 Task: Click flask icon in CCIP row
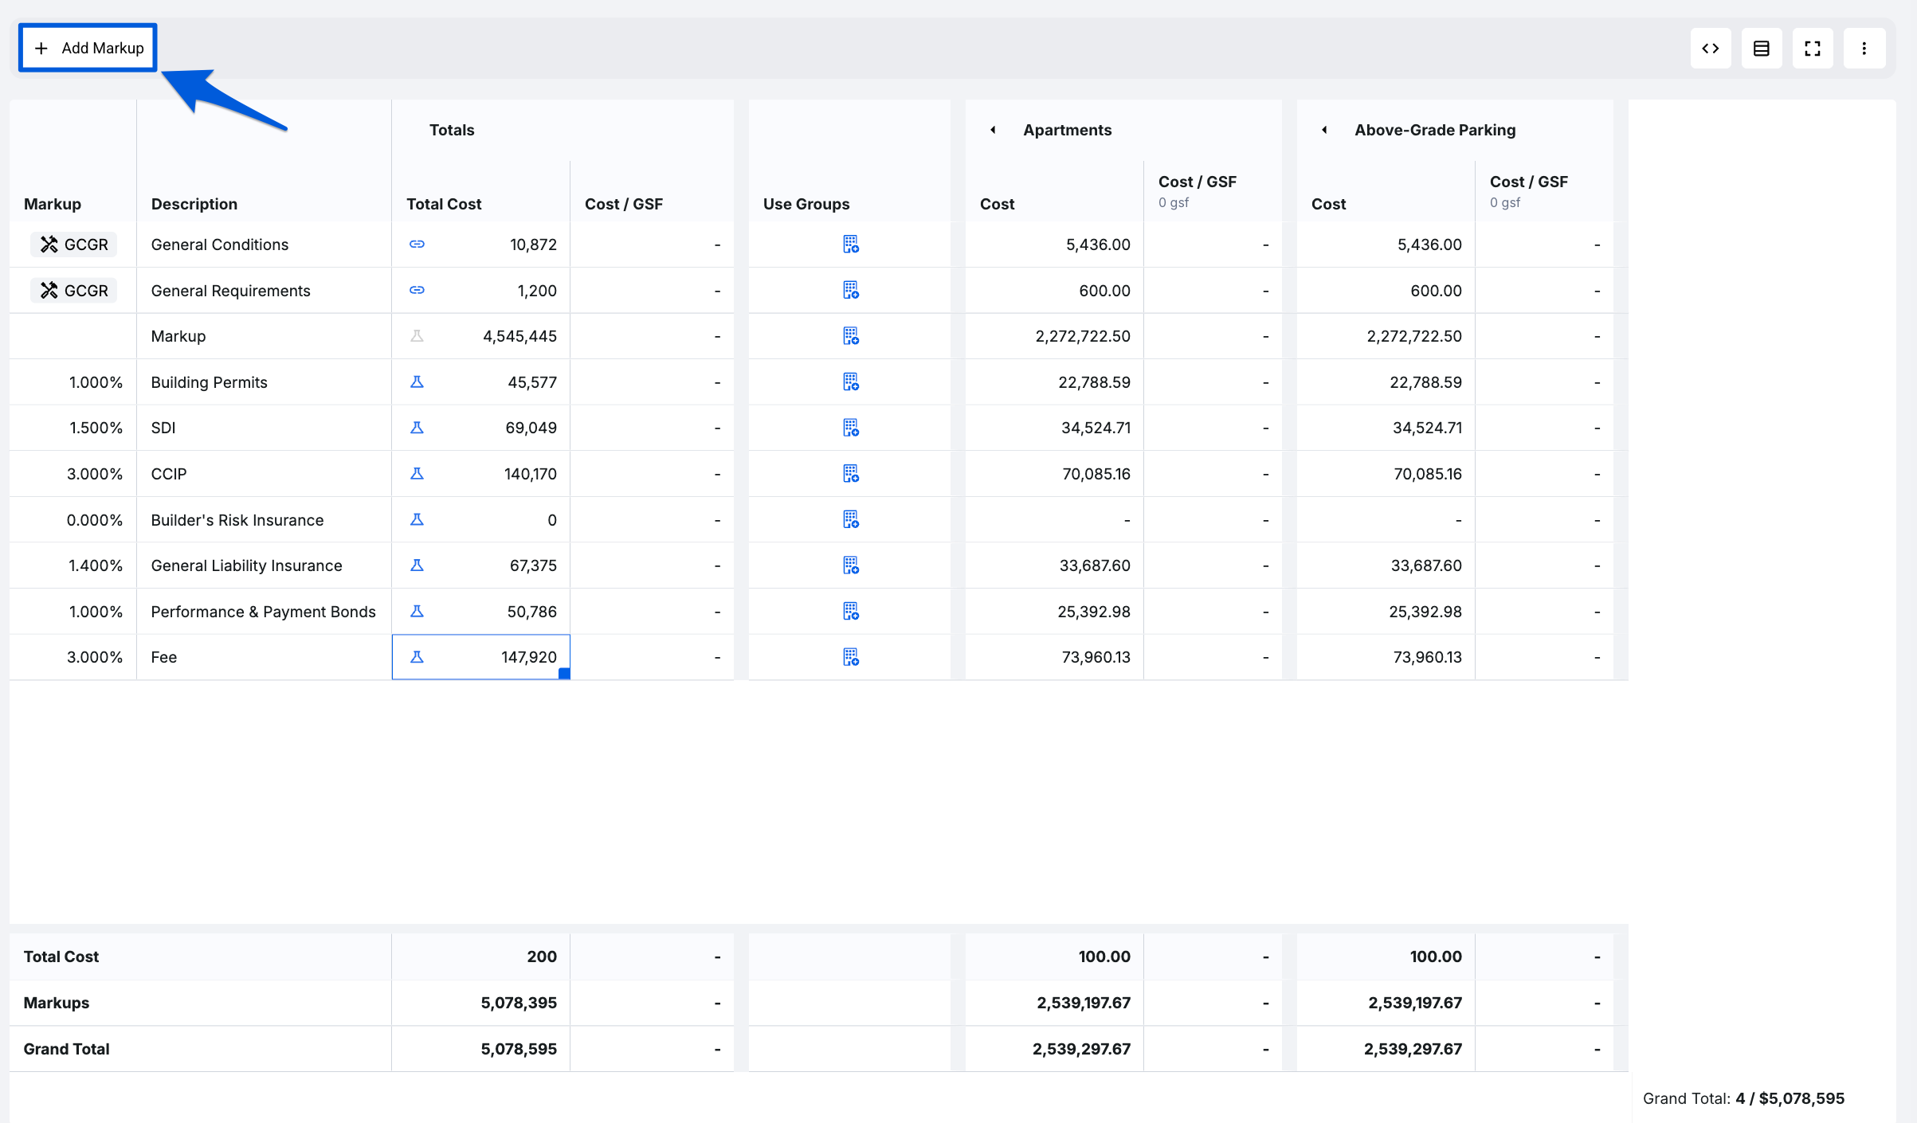417,474
